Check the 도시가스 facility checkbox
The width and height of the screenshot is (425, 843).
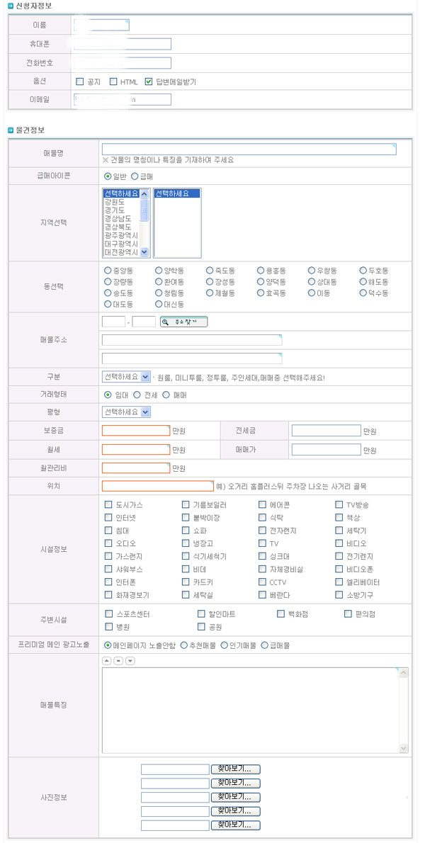(108, 505)
